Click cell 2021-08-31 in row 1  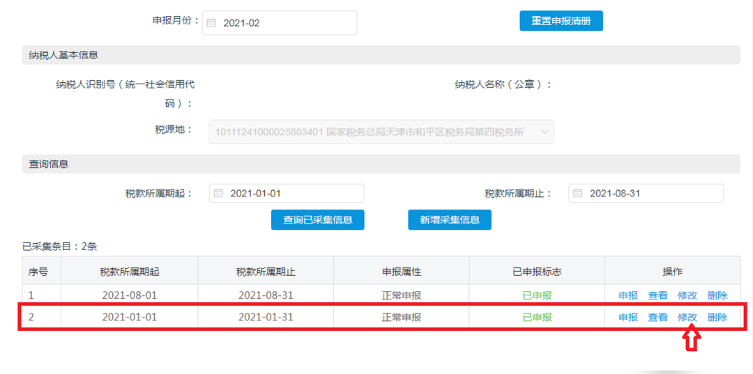[266, 295]
